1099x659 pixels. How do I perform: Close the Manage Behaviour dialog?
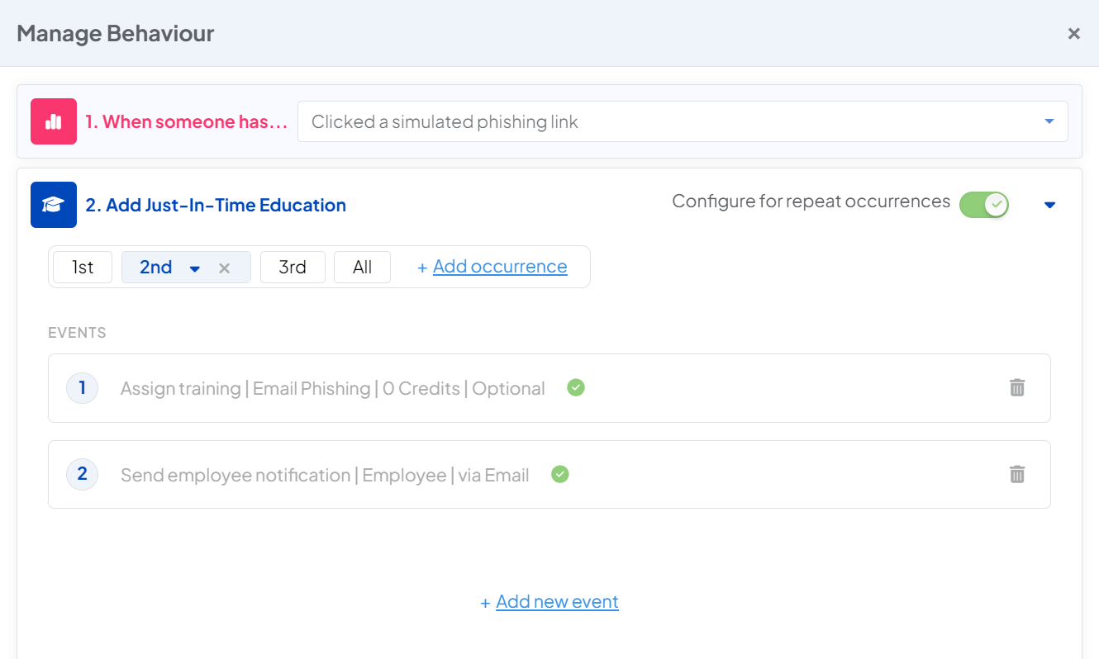[1073, 33]
